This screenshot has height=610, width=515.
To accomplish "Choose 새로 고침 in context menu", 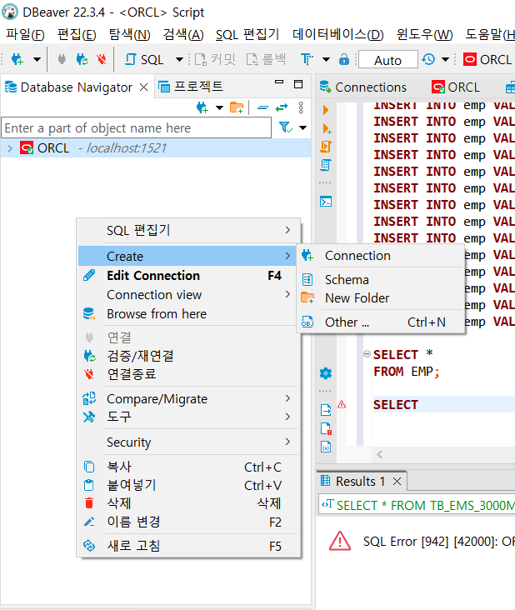I will point(189,546).
